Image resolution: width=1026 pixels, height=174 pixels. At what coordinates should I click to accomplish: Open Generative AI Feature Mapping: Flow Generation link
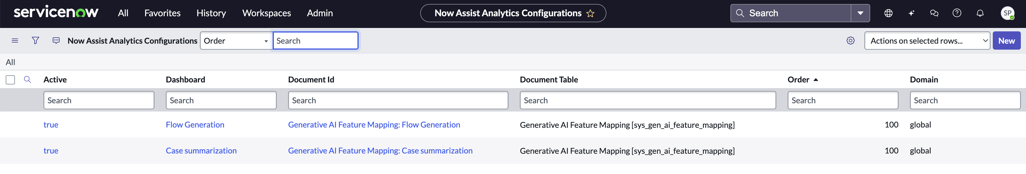[374, 124]
